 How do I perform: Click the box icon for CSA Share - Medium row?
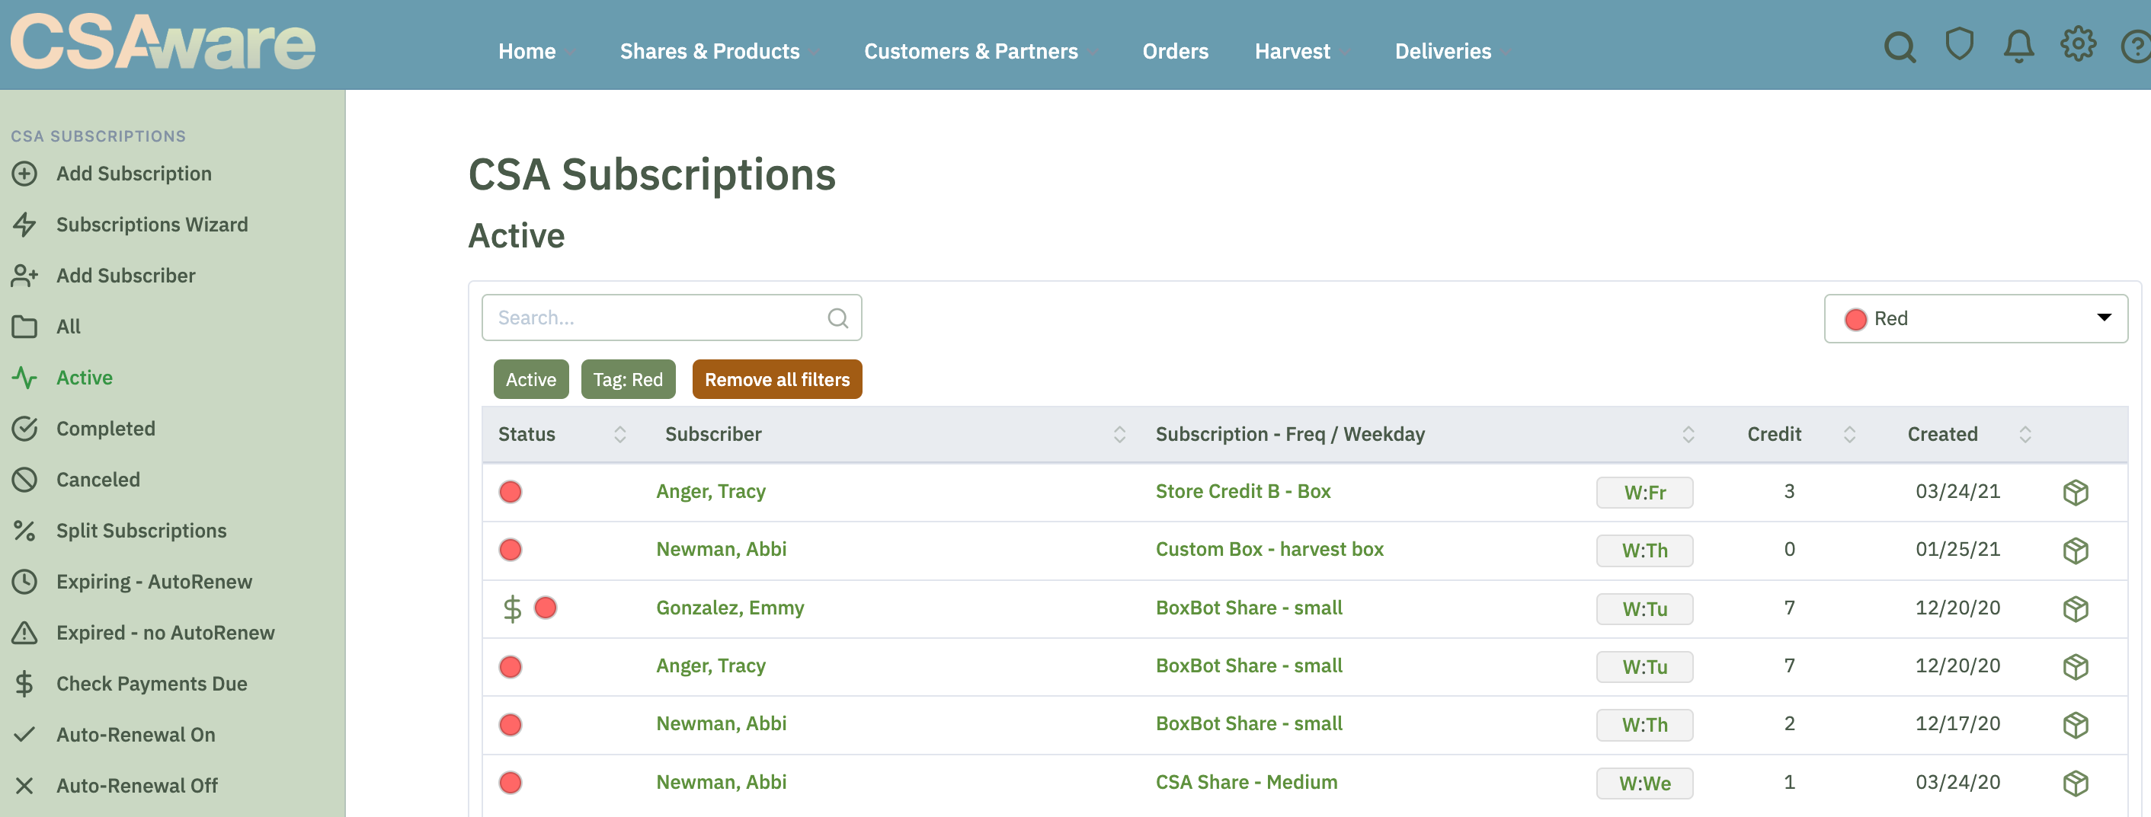pyautogui.click(x=2075, y=783)
